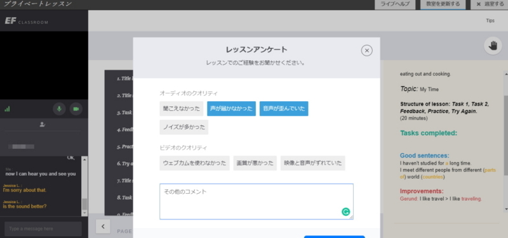The image size is (508, 238).
Task: Click the notes panel scrollbar
Action: pos(505,135)
